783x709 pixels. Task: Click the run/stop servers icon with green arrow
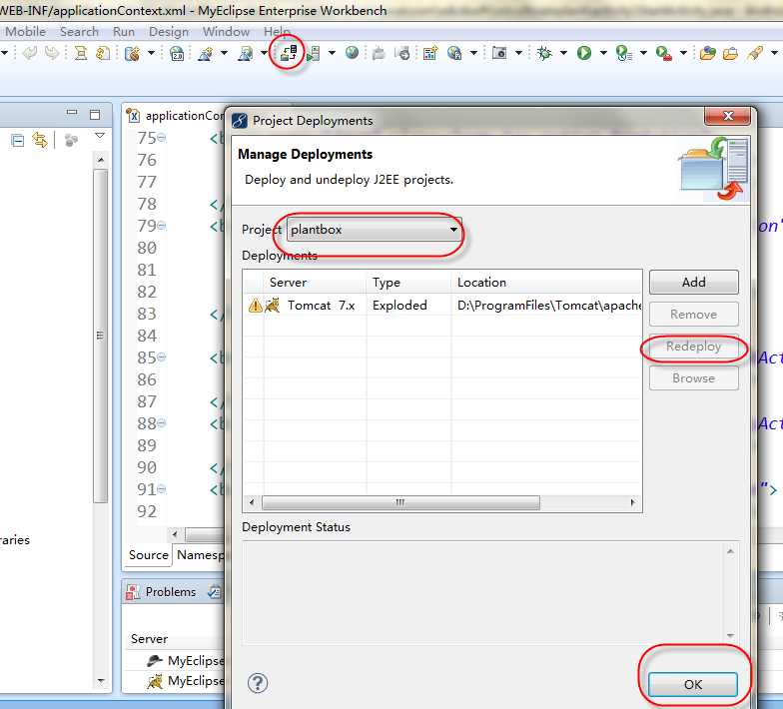pos(314,53)
